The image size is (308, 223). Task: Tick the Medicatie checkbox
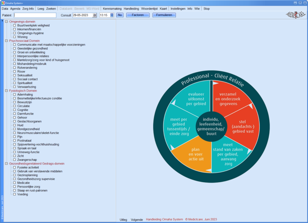coord(15,183)
